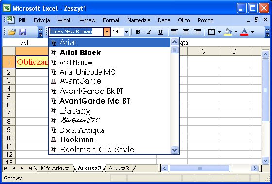The height and width of the screenshot is (184, 272).
Task: Select the Arial font in list
Action: 110,43
